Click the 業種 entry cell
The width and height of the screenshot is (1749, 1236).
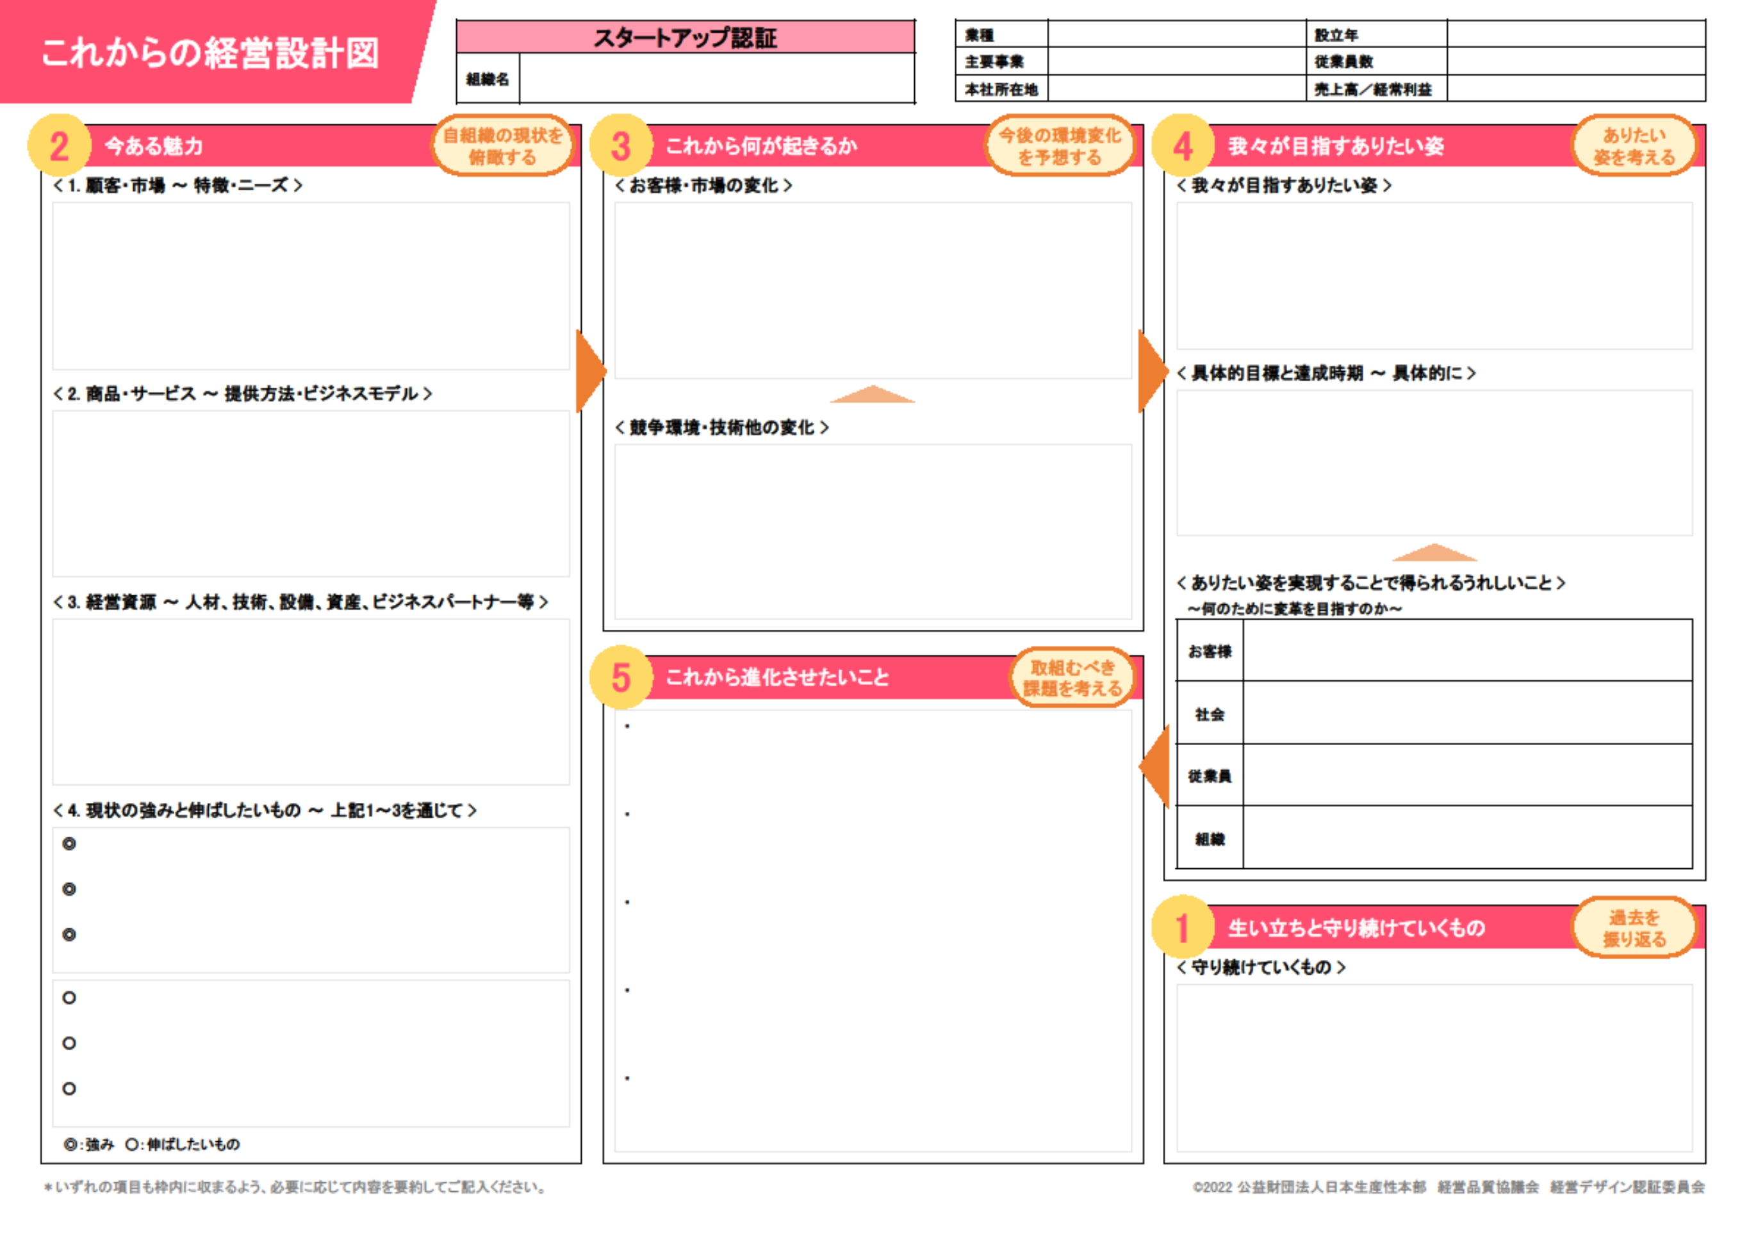click(x=1176, y=35)
